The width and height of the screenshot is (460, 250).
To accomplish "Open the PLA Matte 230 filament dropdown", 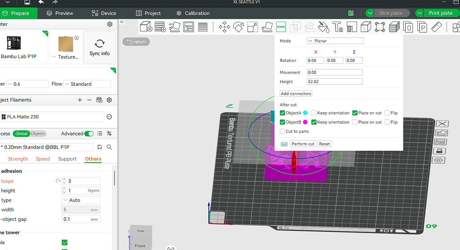I will point(52,117).
